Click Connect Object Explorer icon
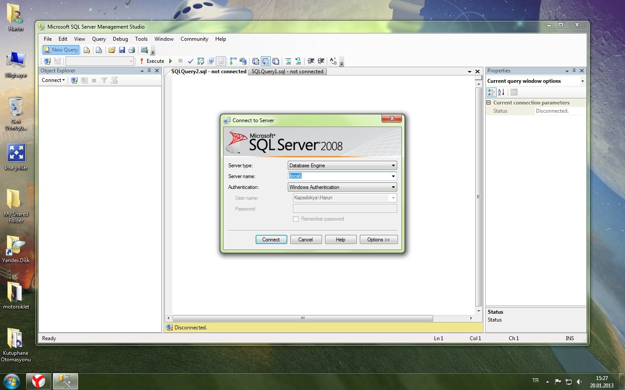625x390 pixels. coord(74,80)
